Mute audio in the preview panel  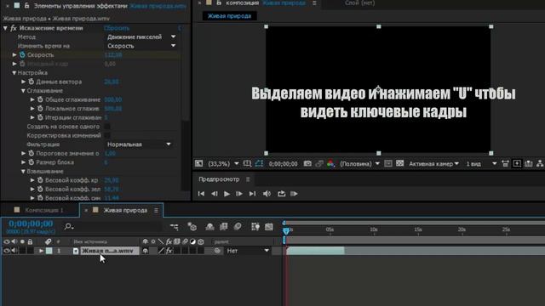(x=267, y=194)
